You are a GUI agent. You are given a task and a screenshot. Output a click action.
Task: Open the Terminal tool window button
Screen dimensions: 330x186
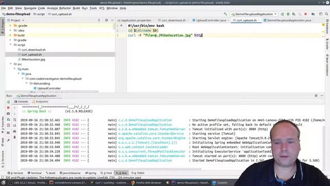tap(35, 173)
